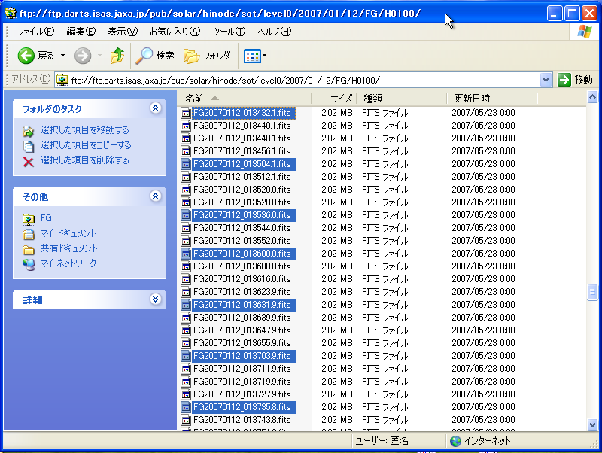Open the Back button history dropdown
The image size is (602, 453).
63,56
